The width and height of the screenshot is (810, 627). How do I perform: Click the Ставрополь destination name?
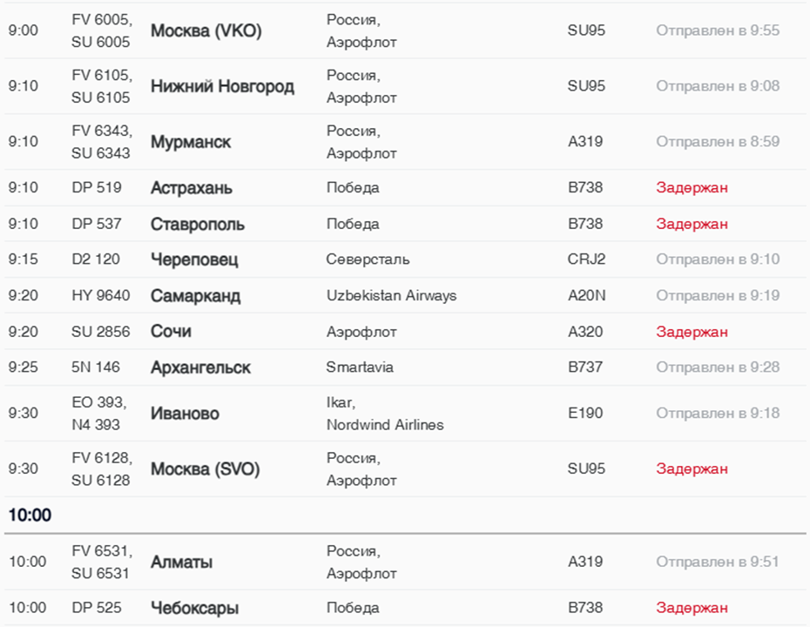click(197, 225)
